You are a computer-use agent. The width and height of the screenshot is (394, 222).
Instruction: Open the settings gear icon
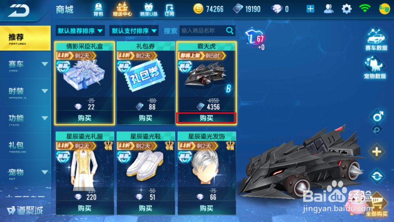point(346,9)
